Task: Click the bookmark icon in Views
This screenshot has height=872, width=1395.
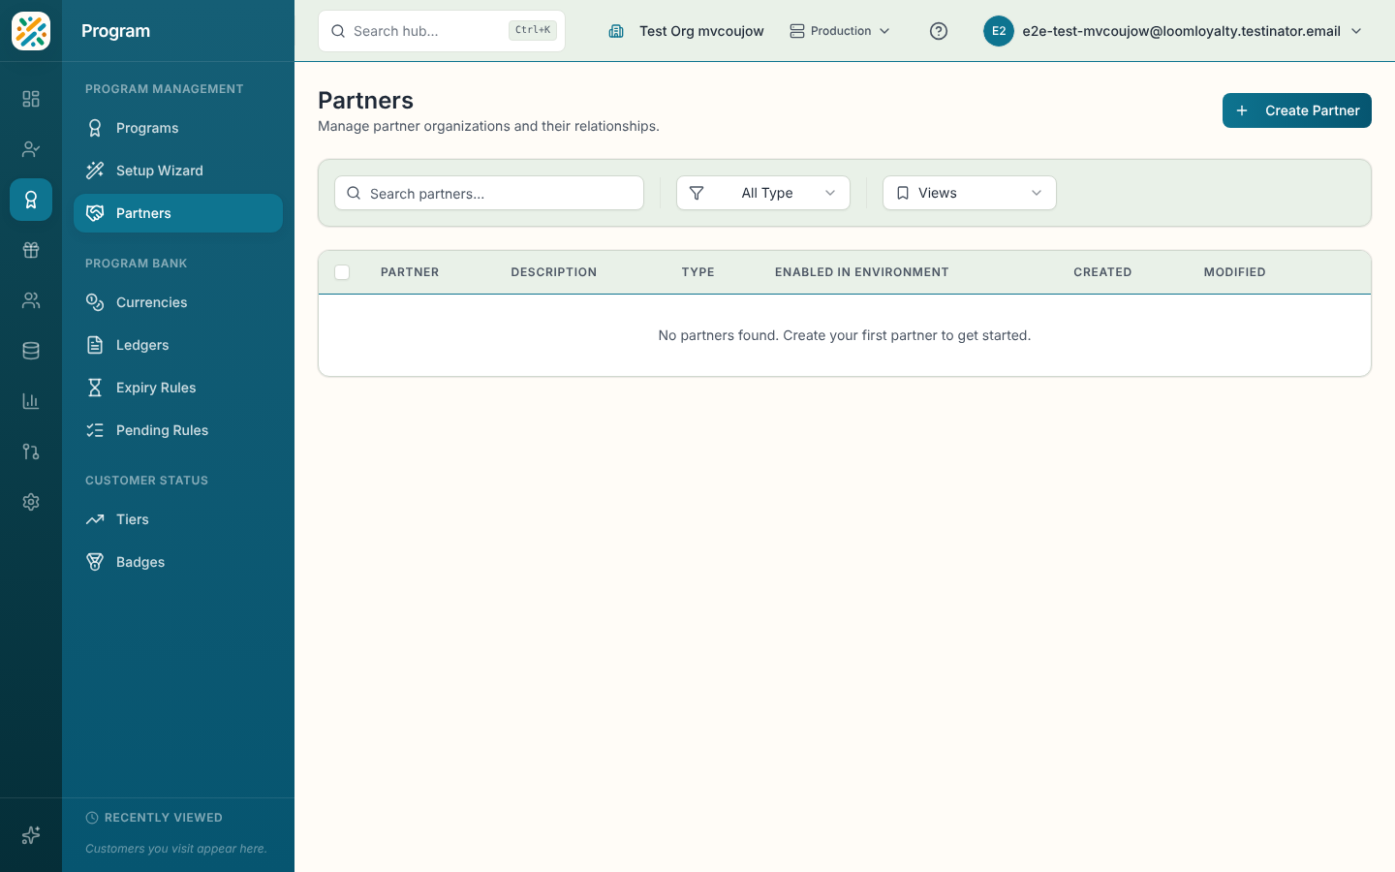Action: (x=903, y=193)
